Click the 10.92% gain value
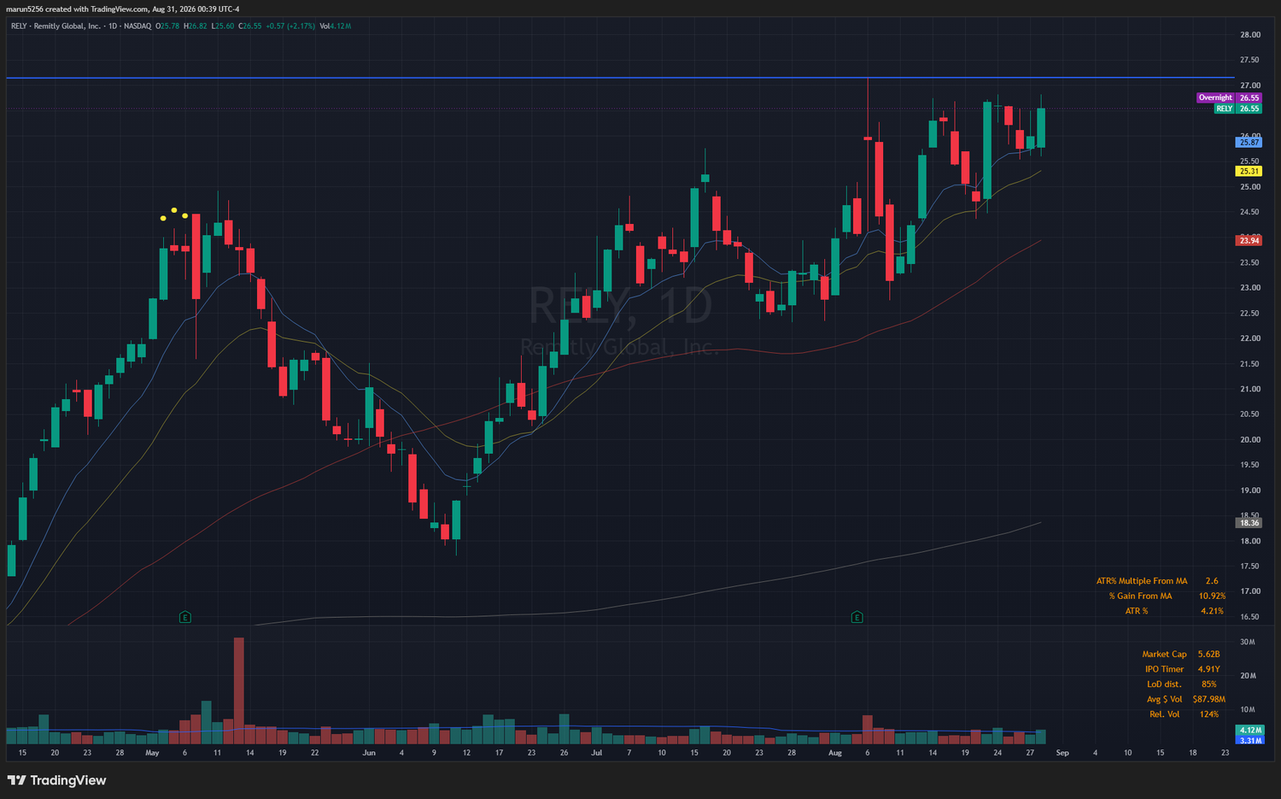This screenshot has height=799, width=1281. click(x=1212, y=596)
